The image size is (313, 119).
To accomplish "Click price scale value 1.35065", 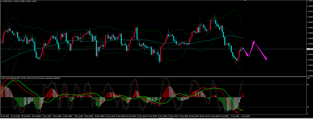I will pyautogui.click(x=310, y=28).
